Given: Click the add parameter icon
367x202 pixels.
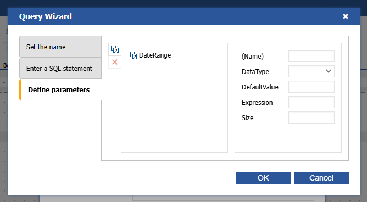Looking at the screenshot, I should coord(115,49).
